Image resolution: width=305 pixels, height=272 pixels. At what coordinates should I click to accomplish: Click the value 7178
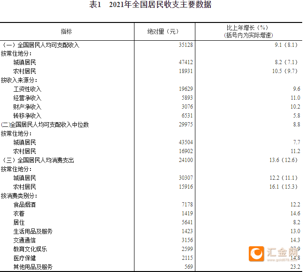click(x=187, y=205)
